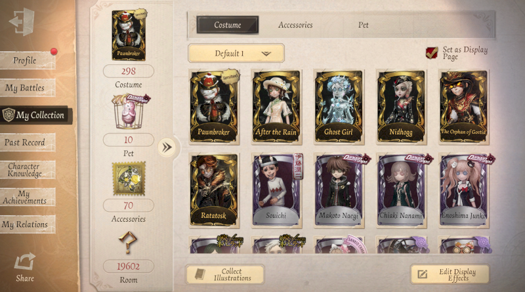Open the caged pink pet icon
525x292 pixels.
coord(130,112)
